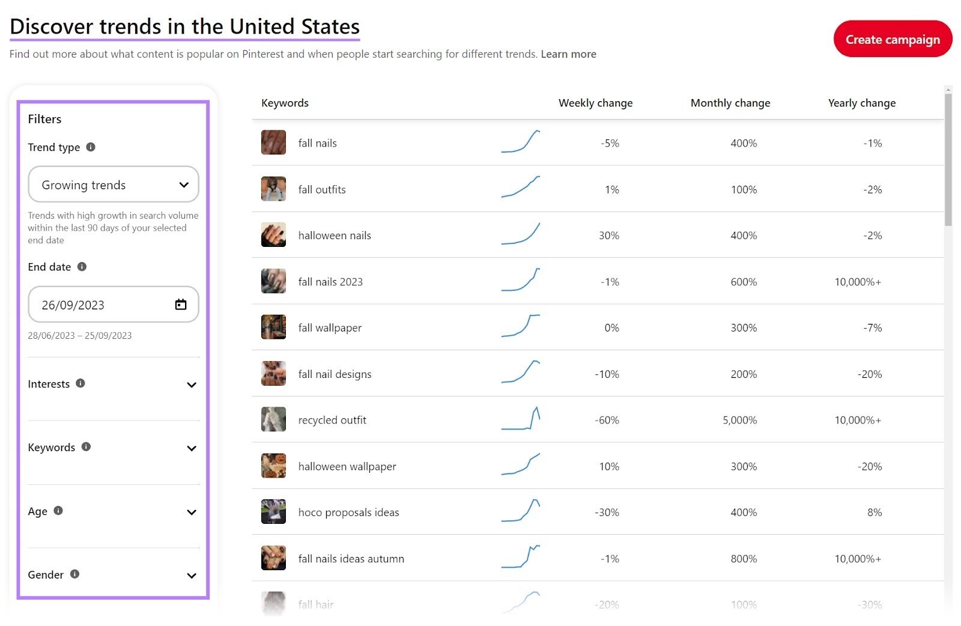
Task: Open the Trend type info tooltip
Action: pyautogui.click(x=91, y=147)
